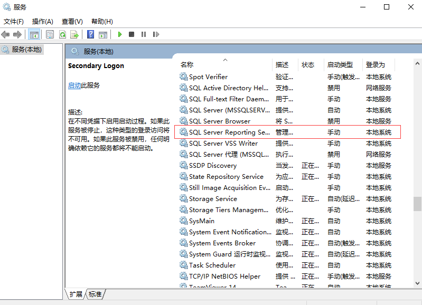
Task: Select Storage Tiers Managem... service
Action: click(x=288, y=209)
